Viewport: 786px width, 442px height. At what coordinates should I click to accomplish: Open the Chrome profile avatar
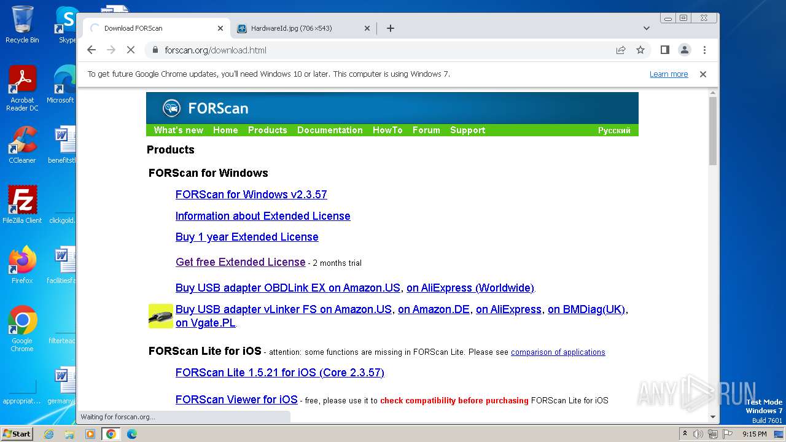pos(685,50)
